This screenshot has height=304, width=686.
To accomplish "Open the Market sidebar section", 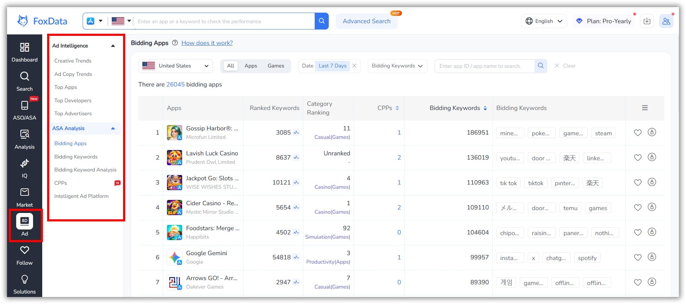I will 24,197.
